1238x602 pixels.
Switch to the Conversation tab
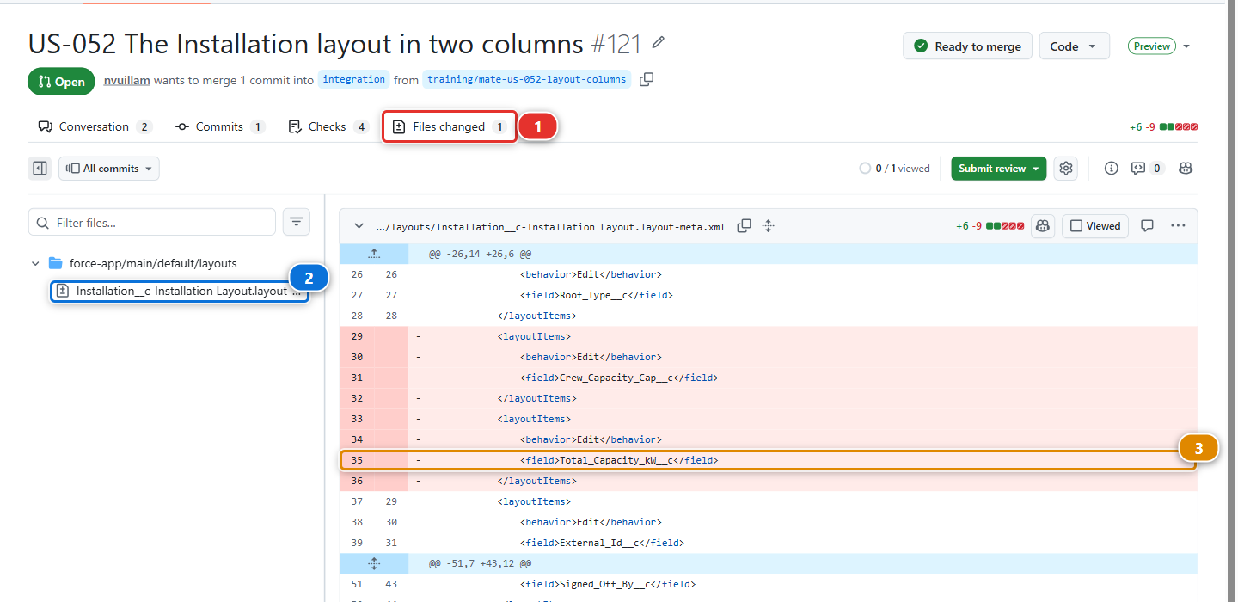[95, 126]
